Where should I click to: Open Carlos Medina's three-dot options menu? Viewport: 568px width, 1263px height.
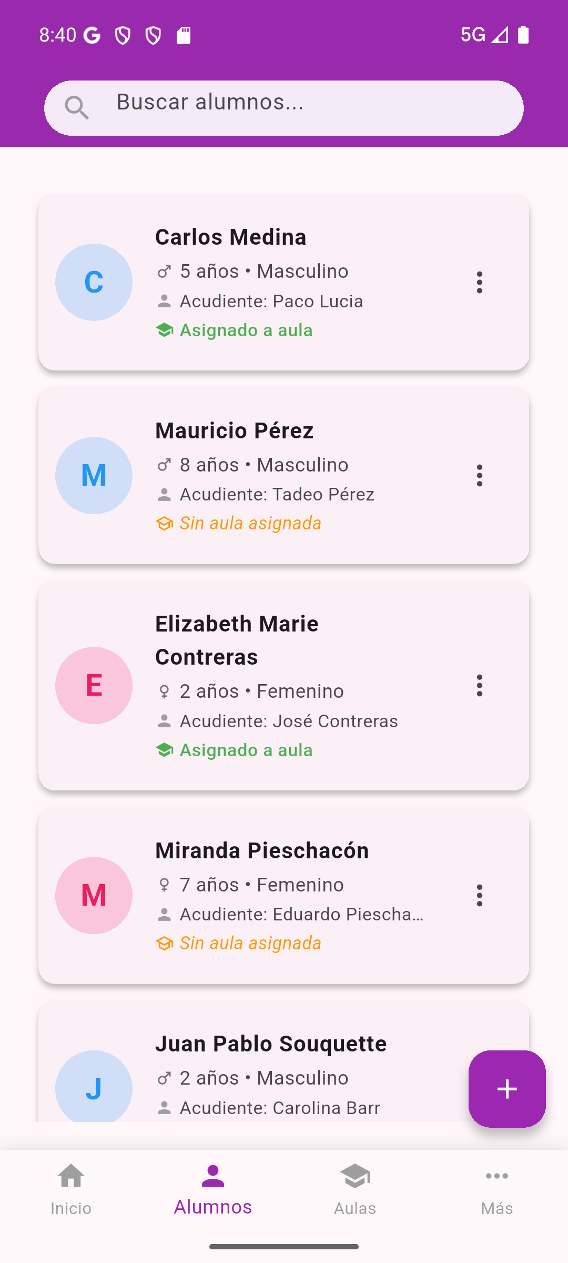[479, 283]
